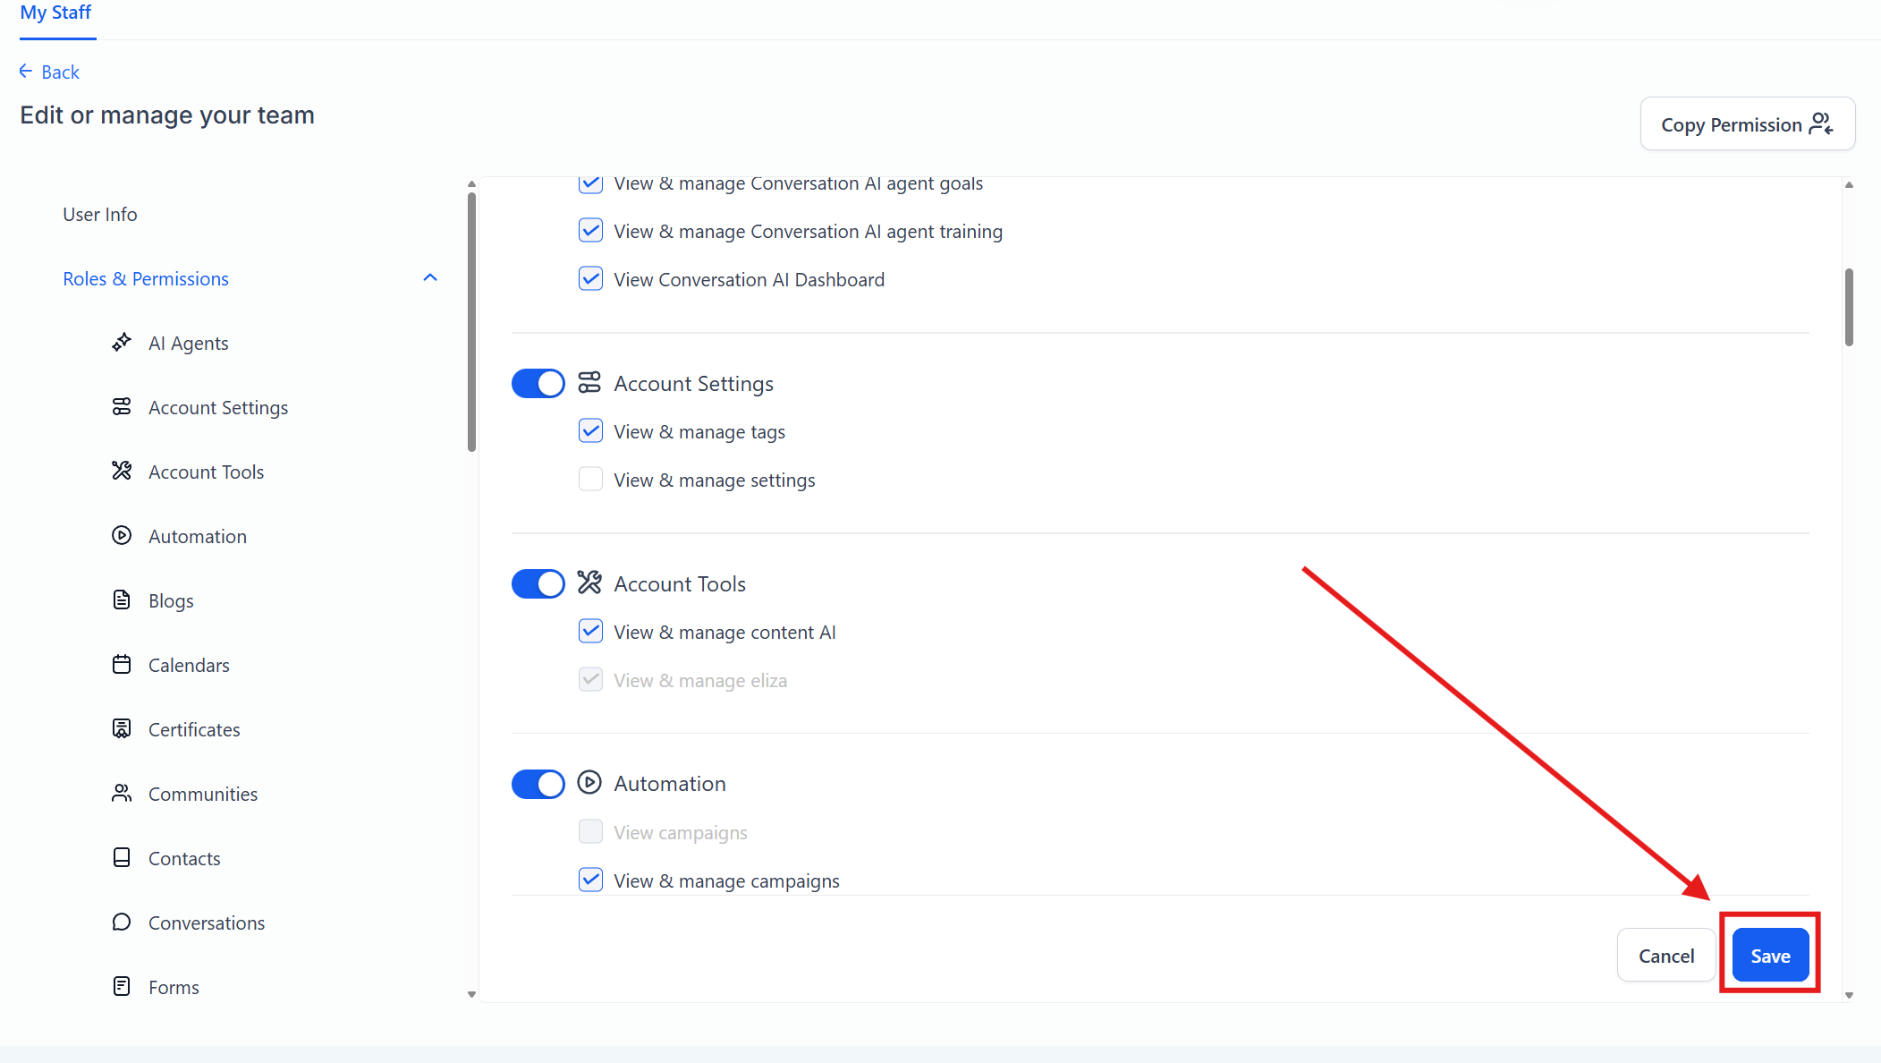
Task: Click the Conversations chat bubble icon
Action: pyautogui.click(x=122, y=922)
